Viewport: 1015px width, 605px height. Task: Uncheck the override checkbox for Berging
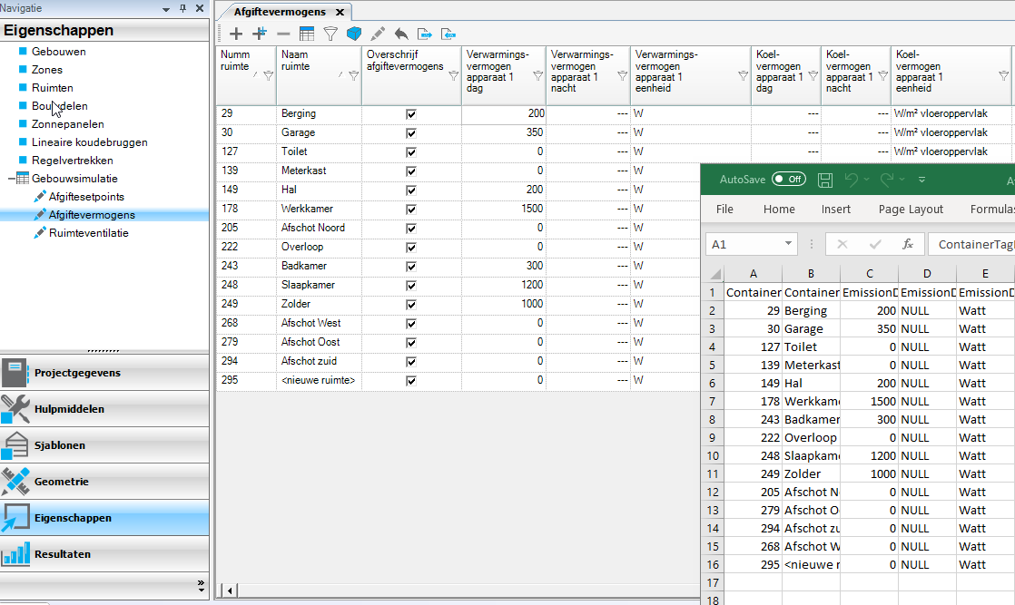(411, 114)
